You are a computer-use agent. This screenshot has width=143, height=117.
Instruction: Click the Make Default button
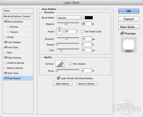pos(63,84)
